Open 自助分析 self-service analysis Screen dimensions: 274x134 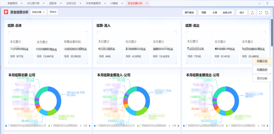227,13
